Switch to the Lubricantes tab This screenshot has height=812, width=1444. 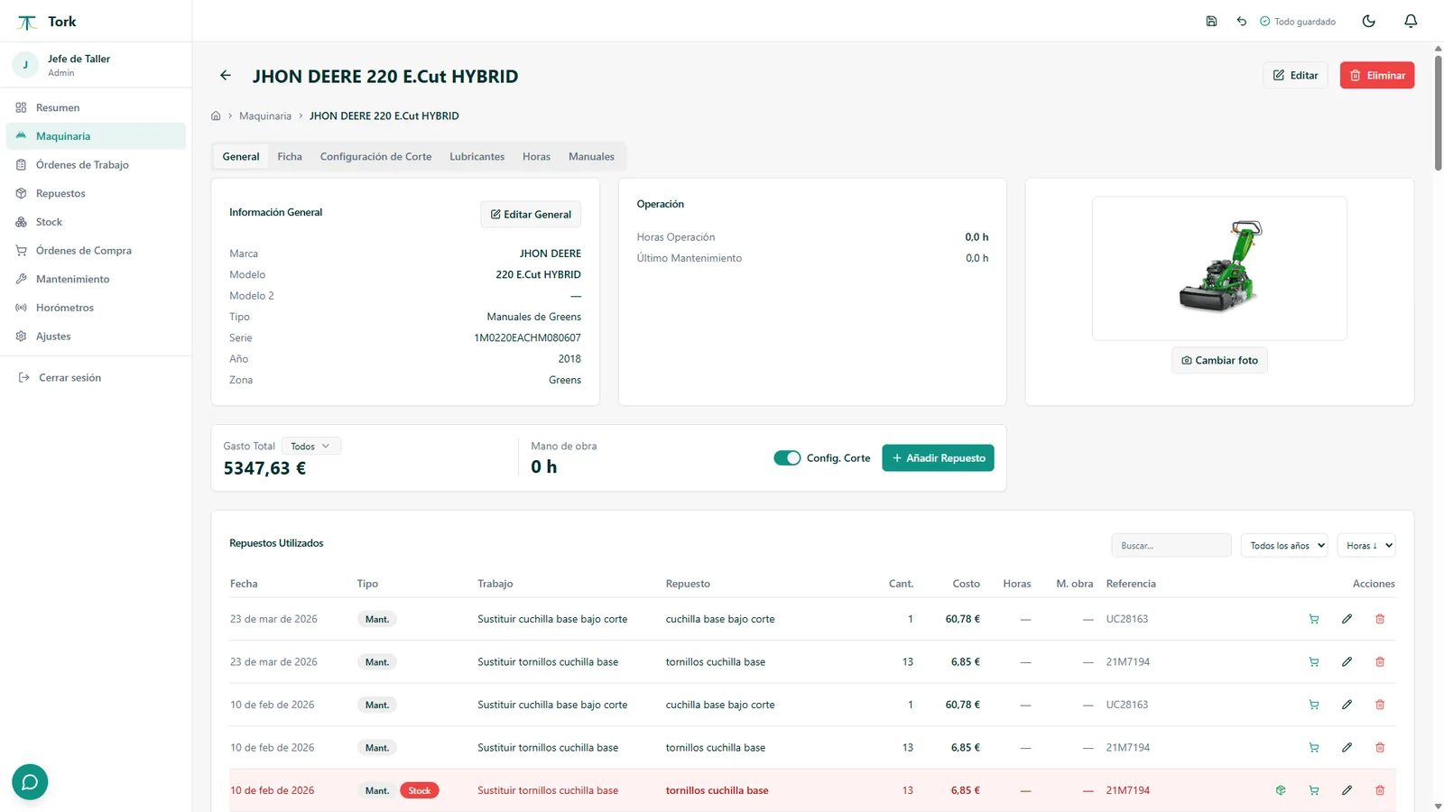[x=477, y=156]
